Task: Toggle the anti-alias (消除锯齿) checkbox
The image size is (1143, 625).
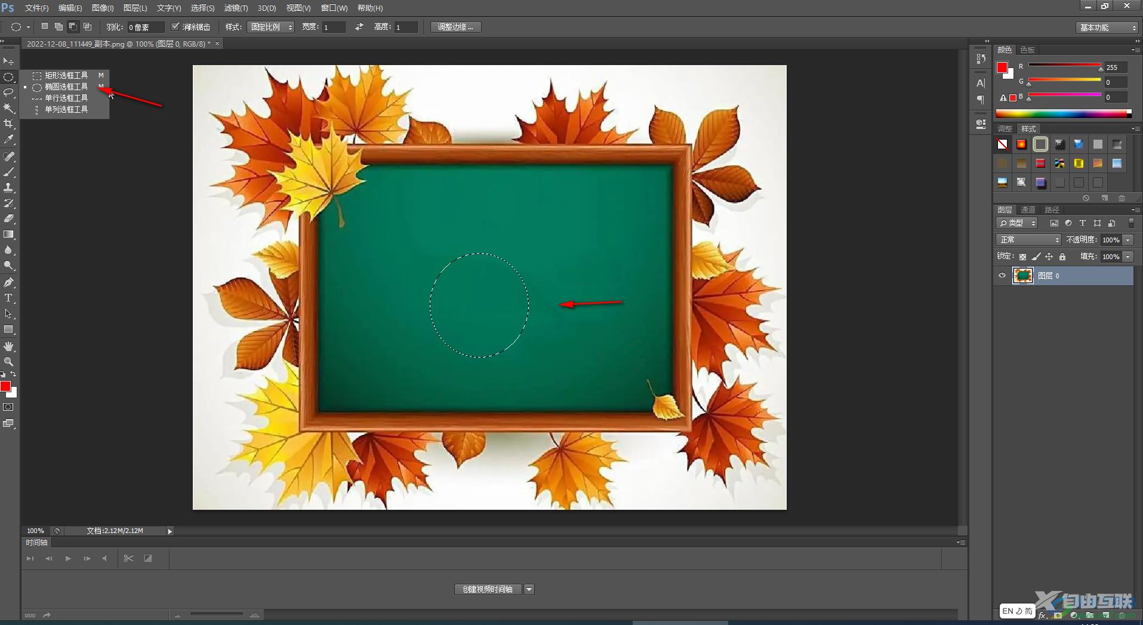Action: pos(175,27)
